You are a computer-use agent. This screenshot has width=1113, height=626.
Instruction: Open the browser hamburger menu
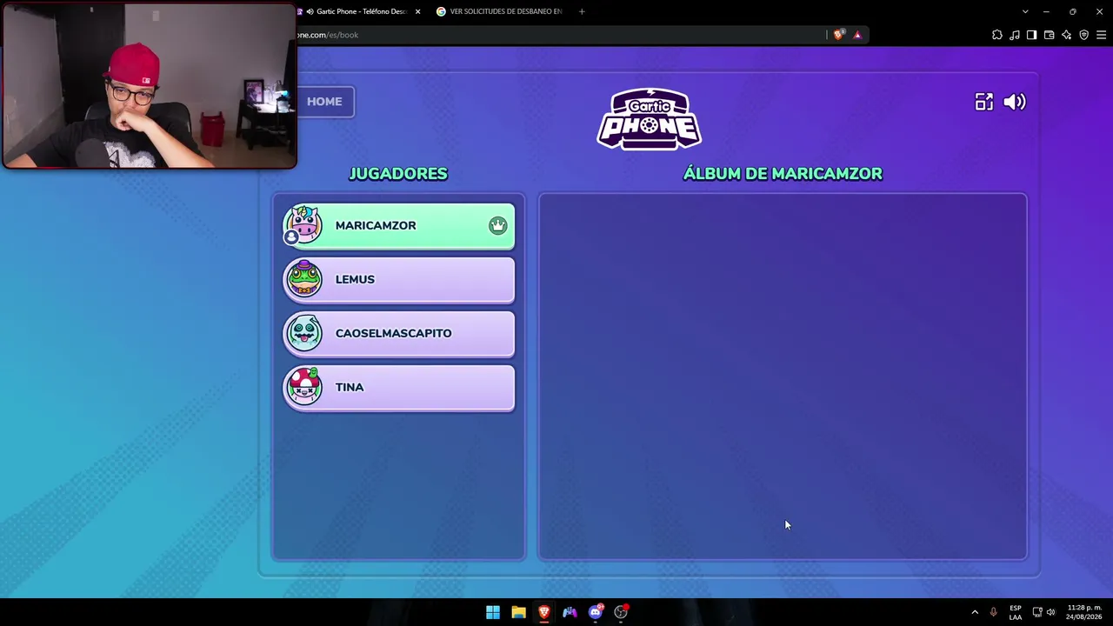tap(1101, 35)
